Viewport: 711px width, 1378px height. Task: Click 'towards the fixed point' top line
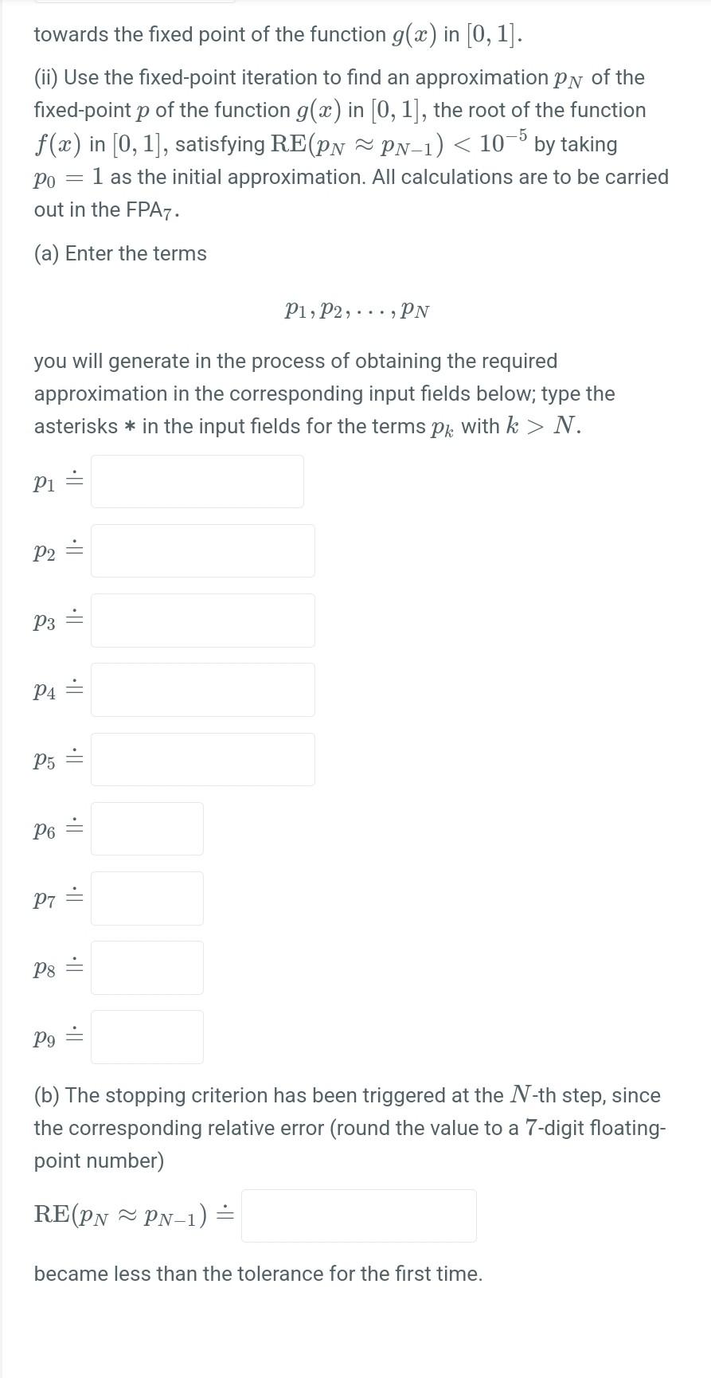(278, 34)
